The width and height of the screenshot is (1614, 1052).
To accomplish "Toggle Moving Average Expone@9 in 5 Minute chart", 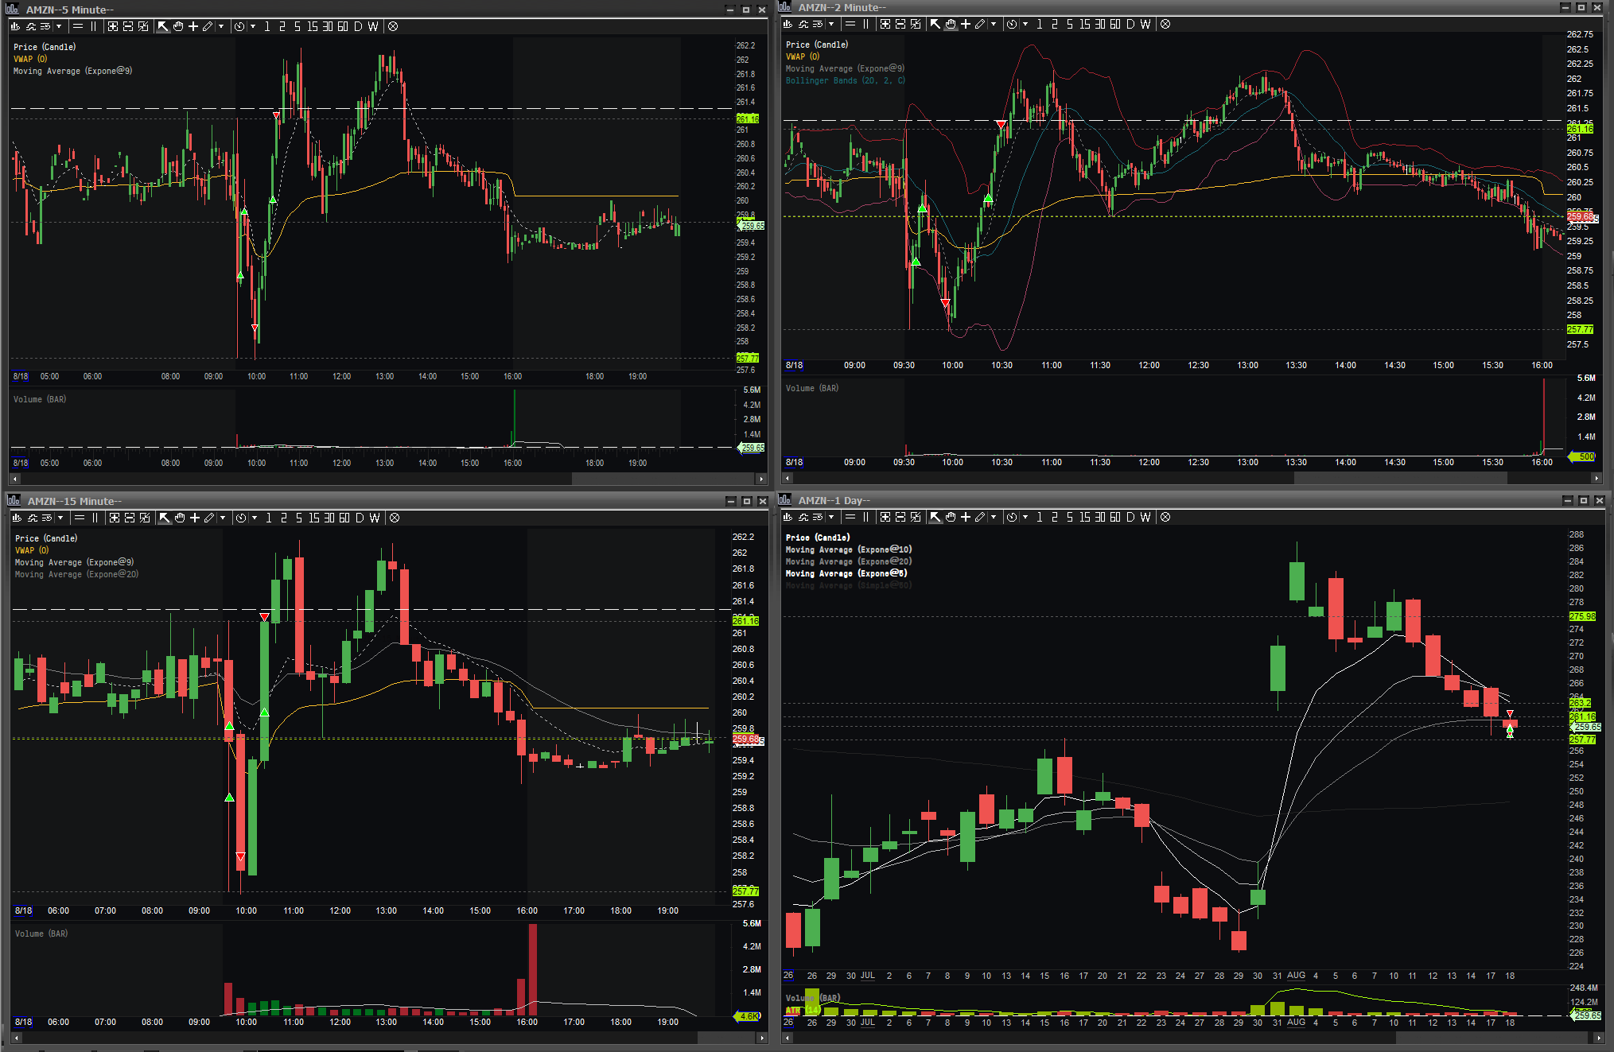I will click(x=72, y=71).
